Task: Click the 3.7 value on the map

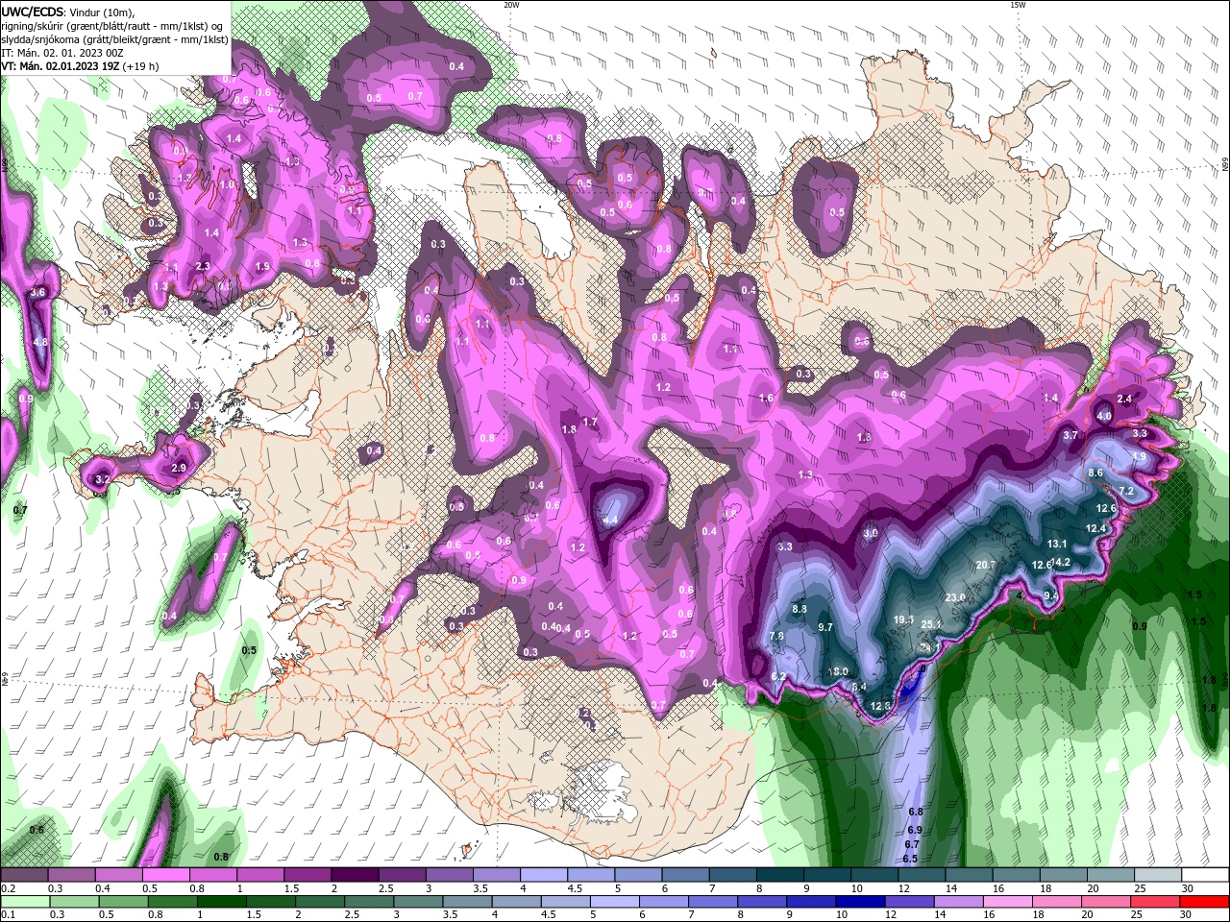Action: coord(1070,435)
